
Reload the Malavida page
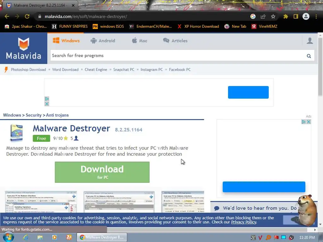[x=27, y=16]
